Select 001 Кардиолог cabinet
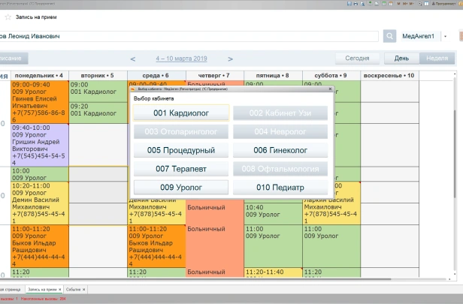 tap(180, 113)
